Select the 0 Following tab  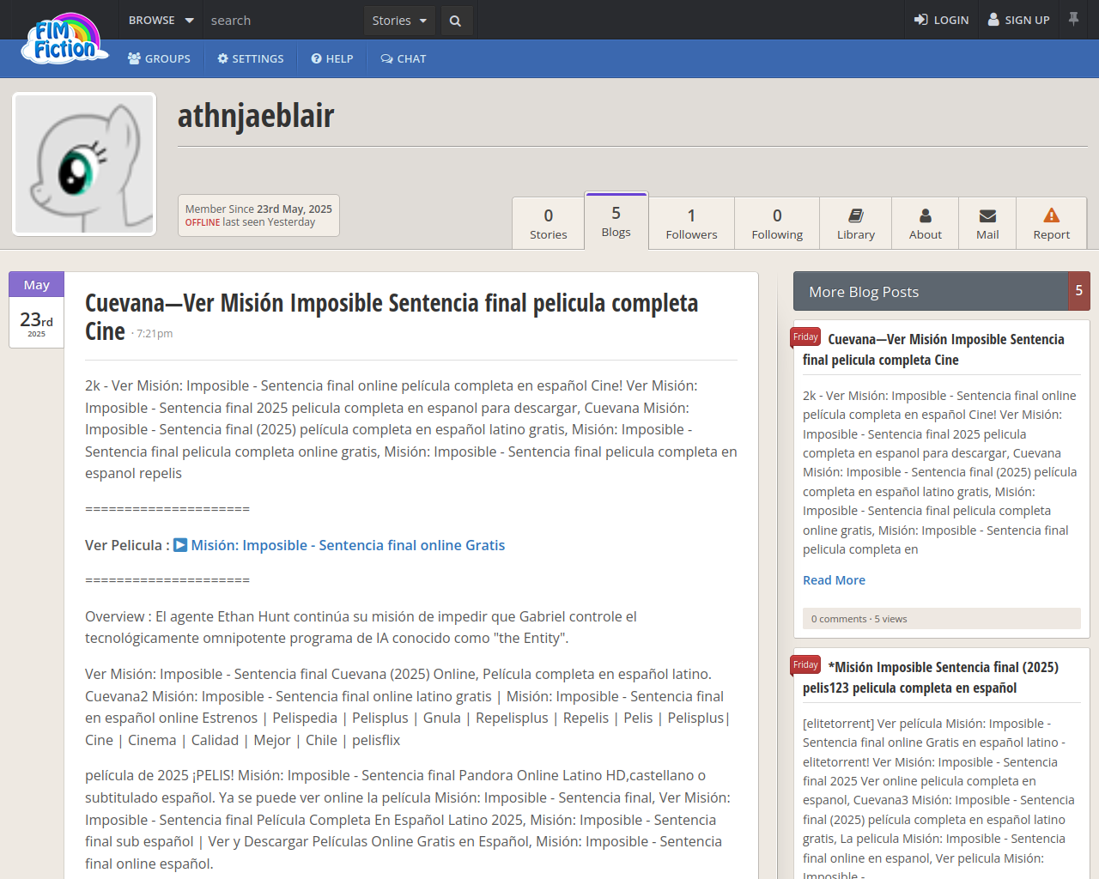tap(777, 223)
